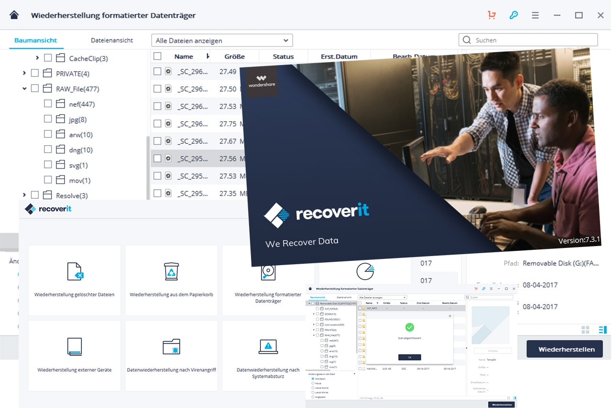Select the system crash recovery laptop icon
Image resolution: width=612 pixels, height=408 pixels.
pos(268,346)
